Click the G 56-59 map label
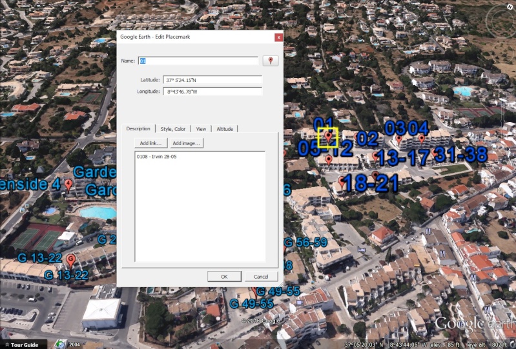 tap(305, 243)
